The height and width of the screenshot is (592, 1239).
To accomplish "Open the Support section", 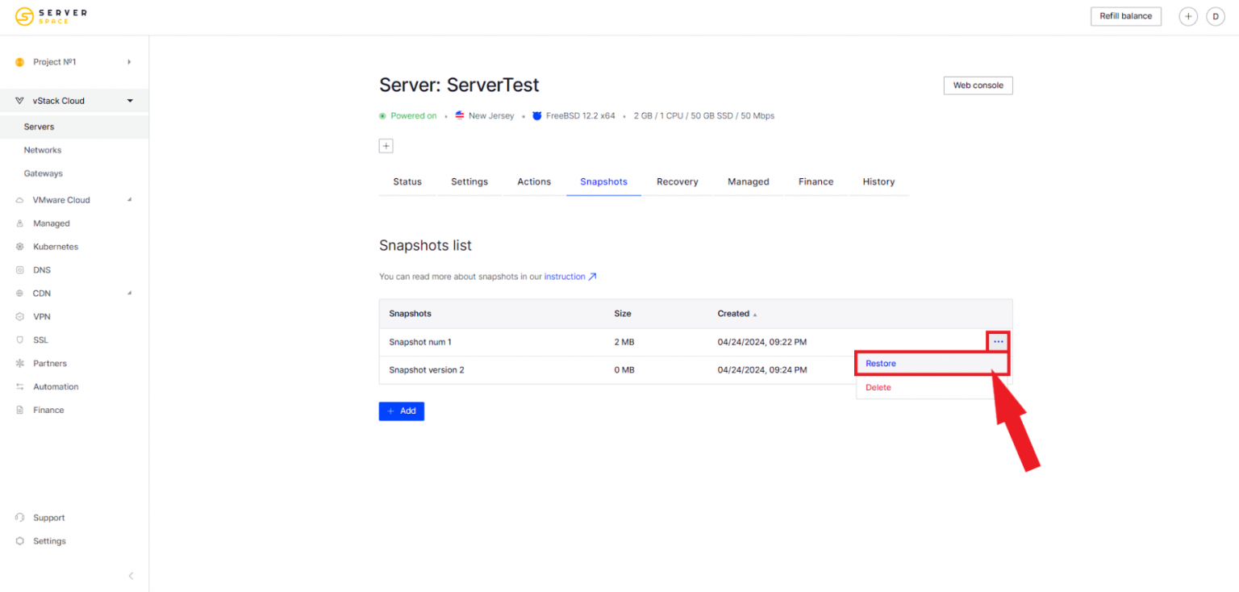I will 49,517.
